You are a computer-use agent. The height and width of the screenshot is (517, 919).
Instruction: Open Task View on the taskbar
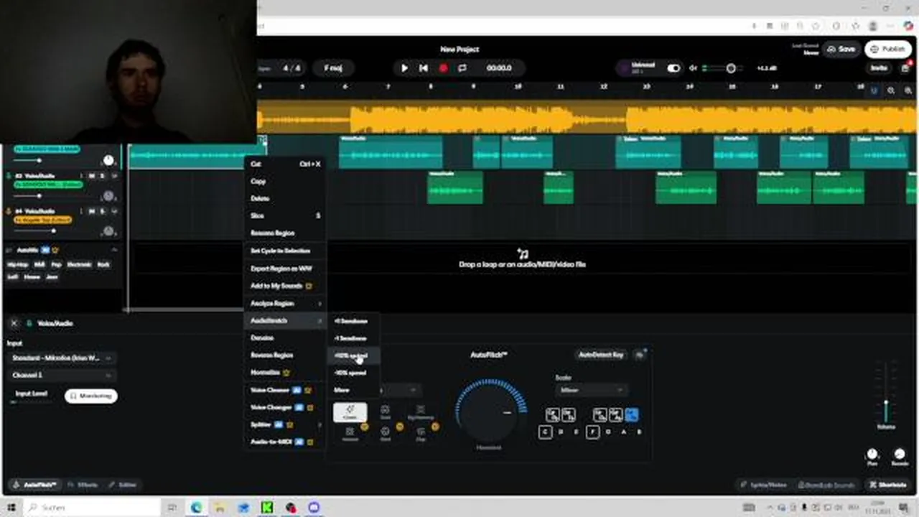[x=172, y=508]
